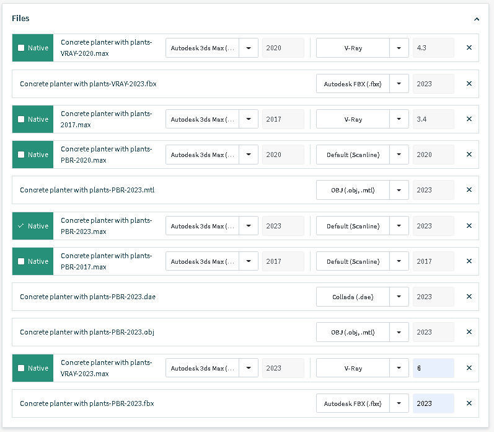Image resolution: width=494 pixels, height=432 pixels.
Task: Open Autodesk FBX dropdown for VRAY-2023.fbx
Action: click(399, 84)
